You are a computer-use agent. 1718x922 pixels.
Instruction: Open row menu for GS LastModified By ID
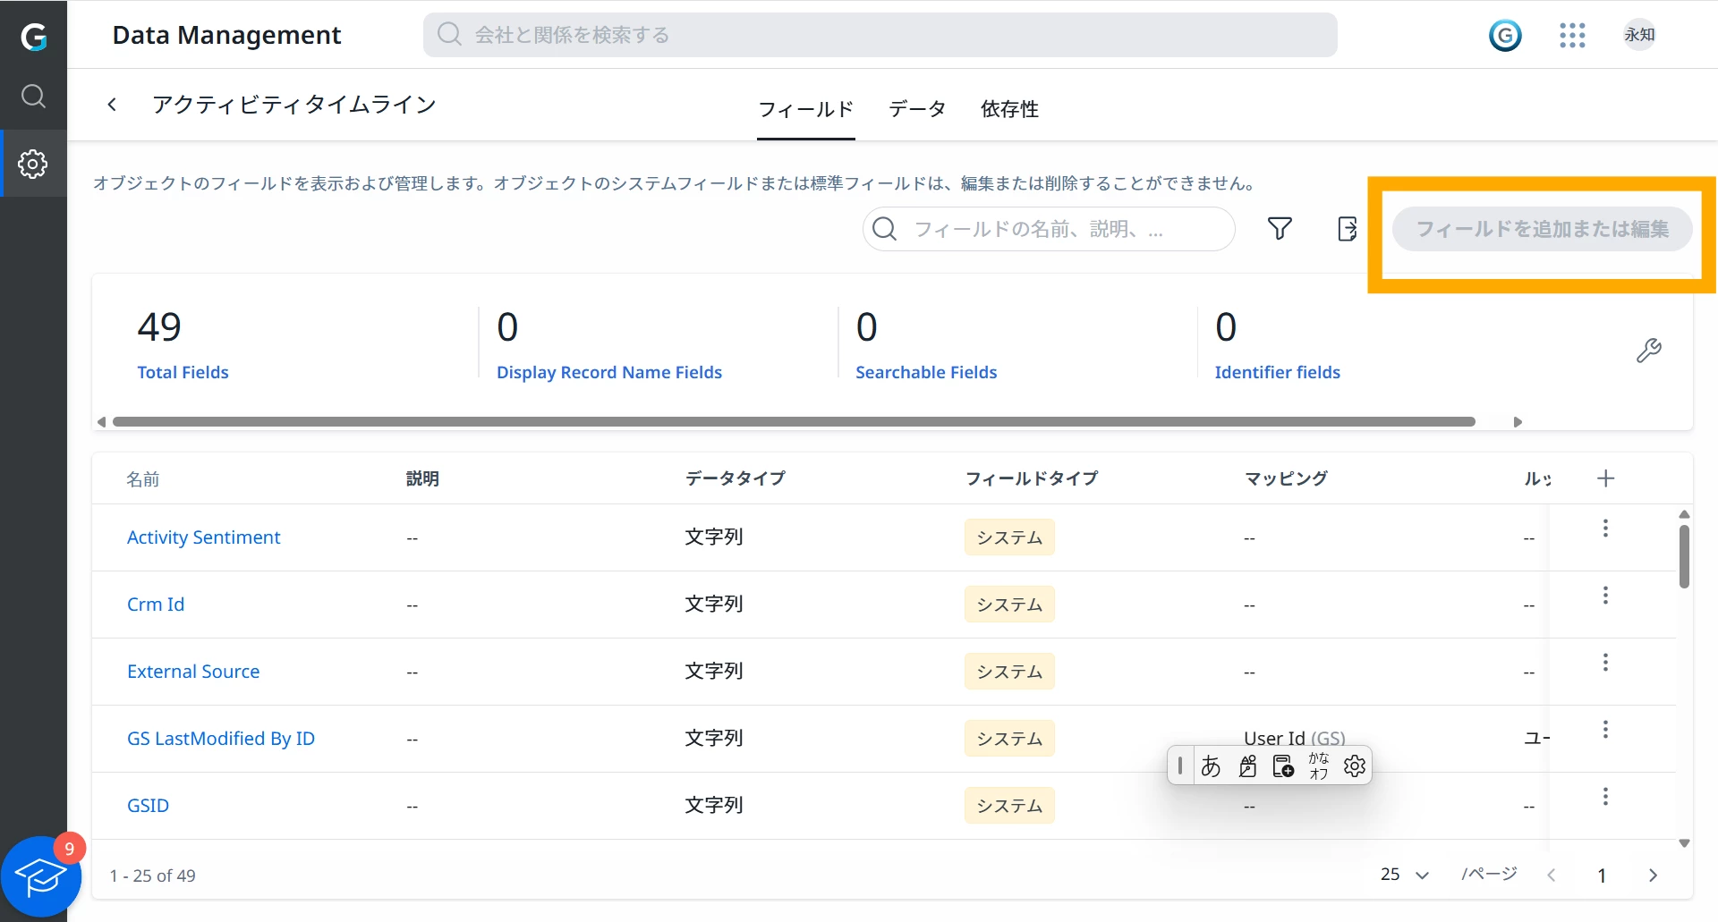(x=1605, y=730)
